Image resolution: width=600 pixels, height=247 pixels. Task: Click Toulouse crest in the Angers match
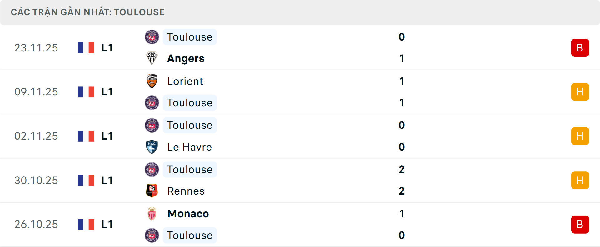click(x=152, y=37)
